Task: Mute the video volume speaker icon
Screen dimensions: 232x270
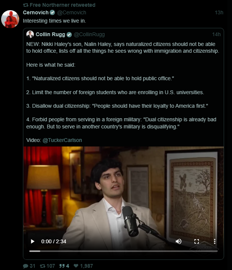Action: coord(179,241)
